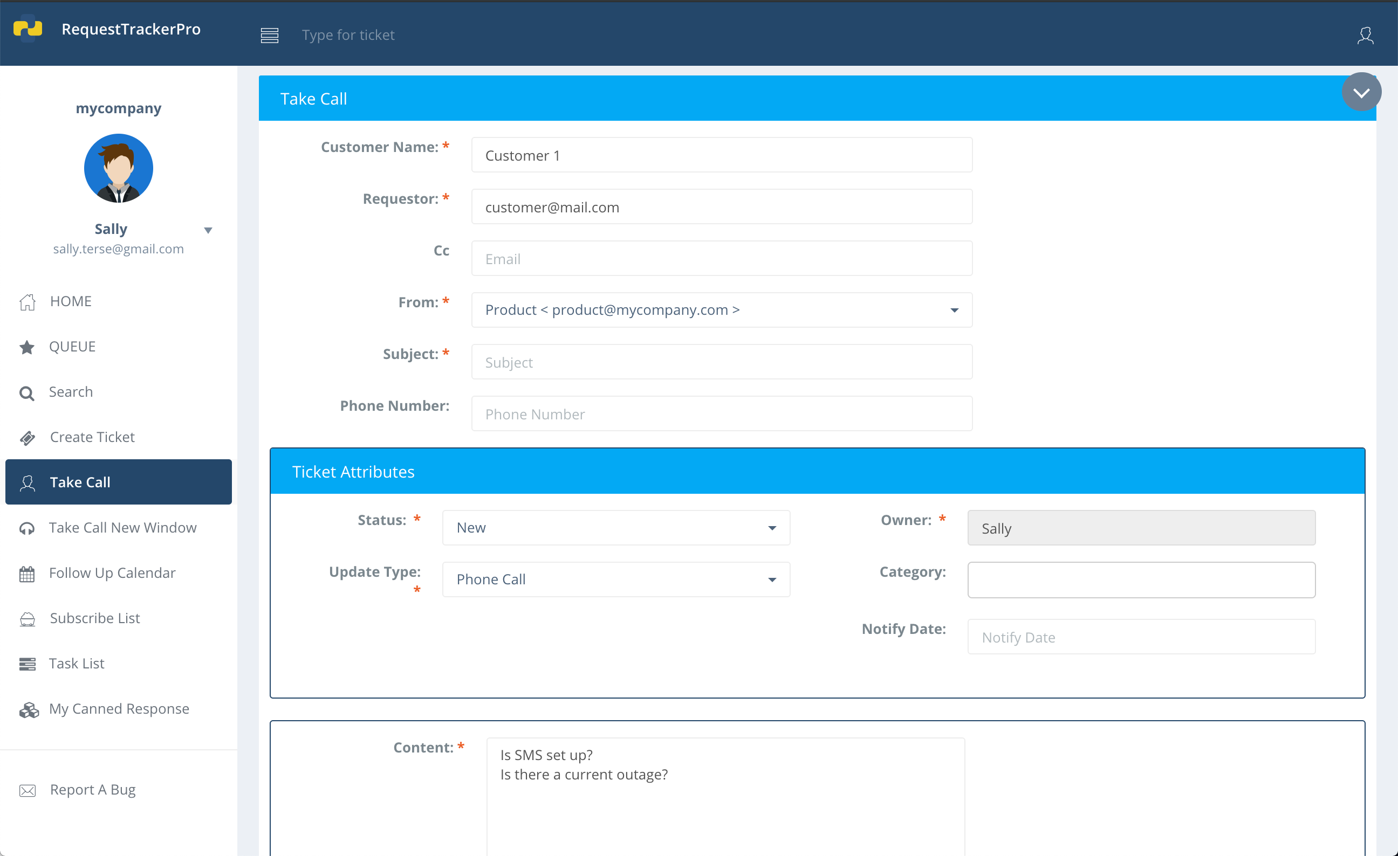Focus the Type for ticket search box
Screen dimensions: 1398x856
point(348,35)
